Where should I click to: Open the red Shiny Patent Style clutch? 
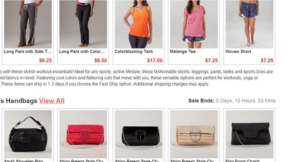click(x=83, y=134)
